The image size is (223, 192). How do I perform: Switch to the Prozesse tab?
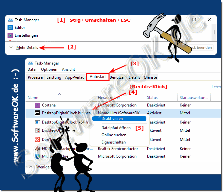[x=35, y=77]
